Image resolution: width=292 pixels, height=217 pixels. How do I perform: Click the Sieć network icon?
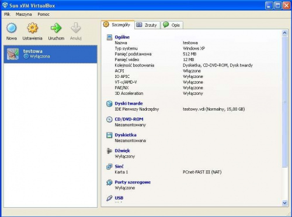109,166
